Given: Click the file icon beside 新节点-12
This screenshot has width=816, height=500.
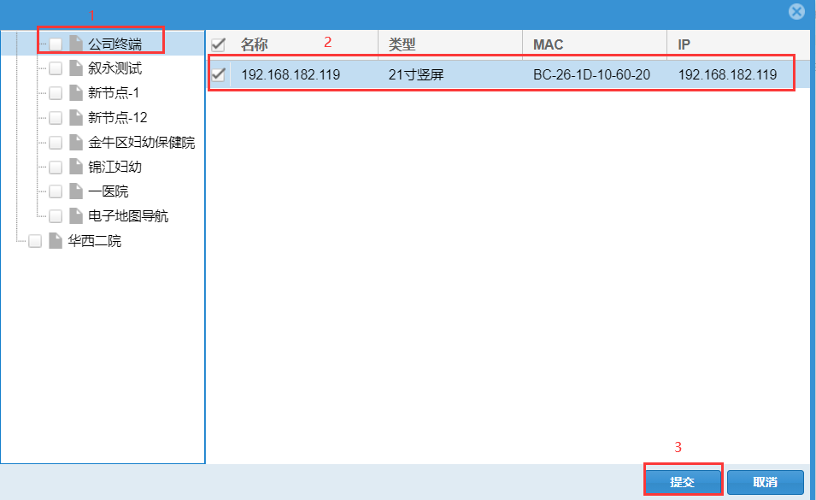Looking at the screenshot, I should 76,118.
